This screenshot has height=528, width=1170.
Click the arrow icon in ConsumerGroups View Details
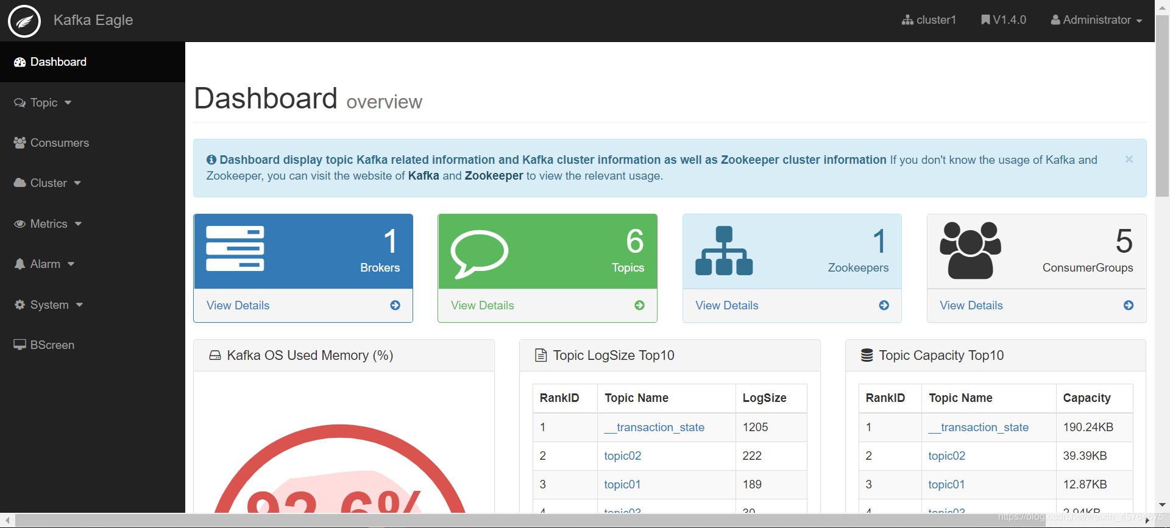(1129, 306)
